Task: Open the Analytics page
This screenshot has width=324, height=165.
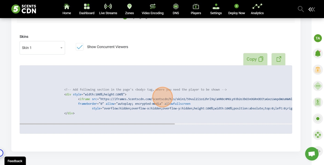Action: (257, 9)
